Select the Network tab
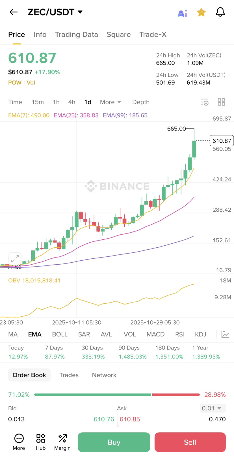 [x=104, y=375]
